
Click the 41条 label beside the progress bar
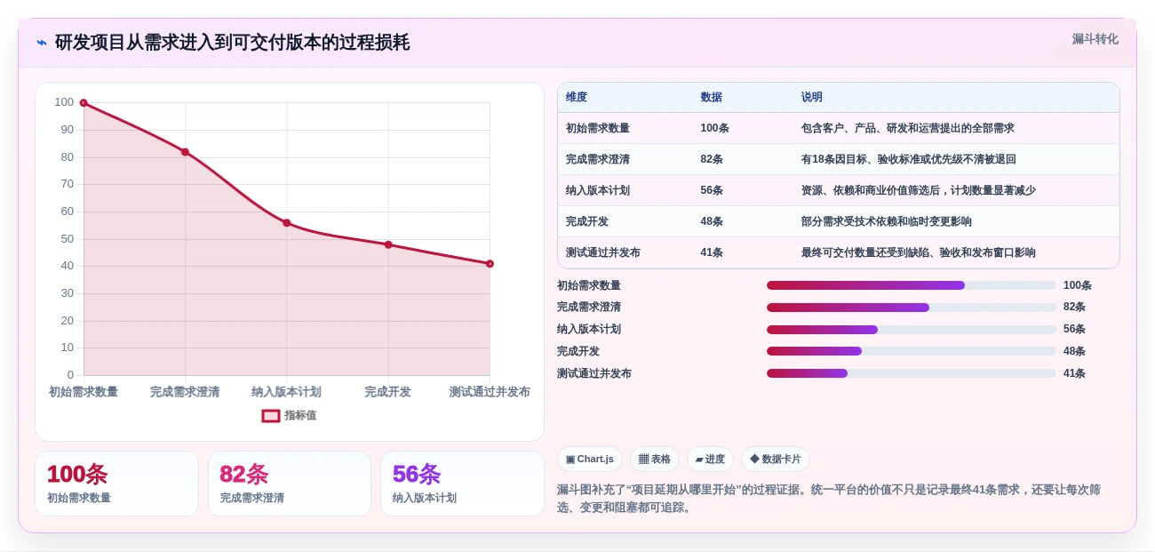click(x=1074, y=373)
